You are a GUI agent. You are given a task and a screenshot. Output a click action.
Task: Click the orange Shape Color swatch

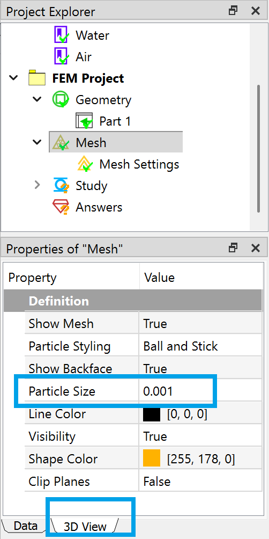pyautogui.click(x=151, y=459)
